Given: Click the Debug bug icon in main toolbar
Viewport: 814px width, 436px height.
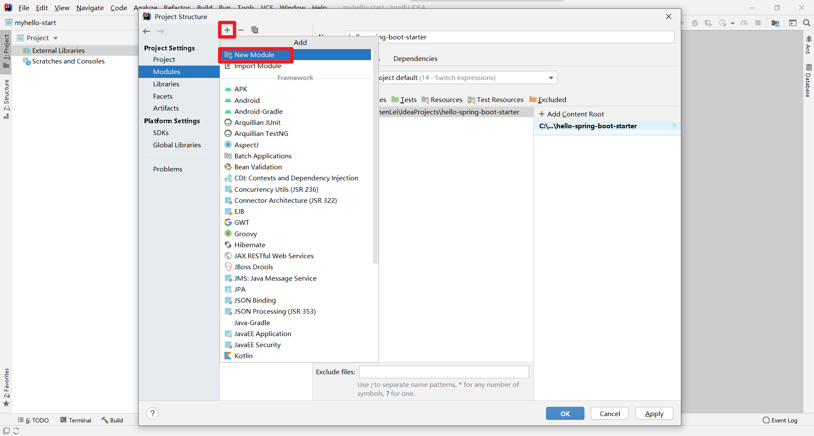Looking at the screenshot, I should 695,23.
